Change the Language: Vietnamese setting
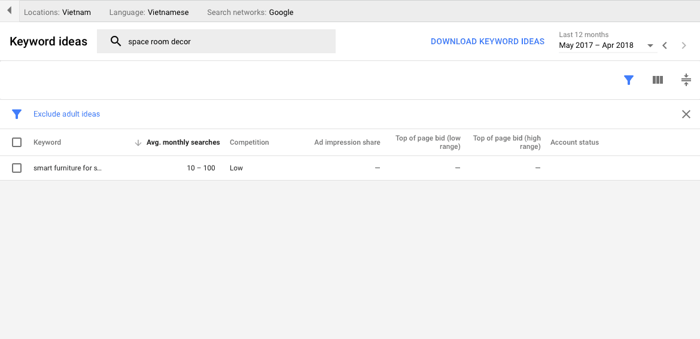 148,12
